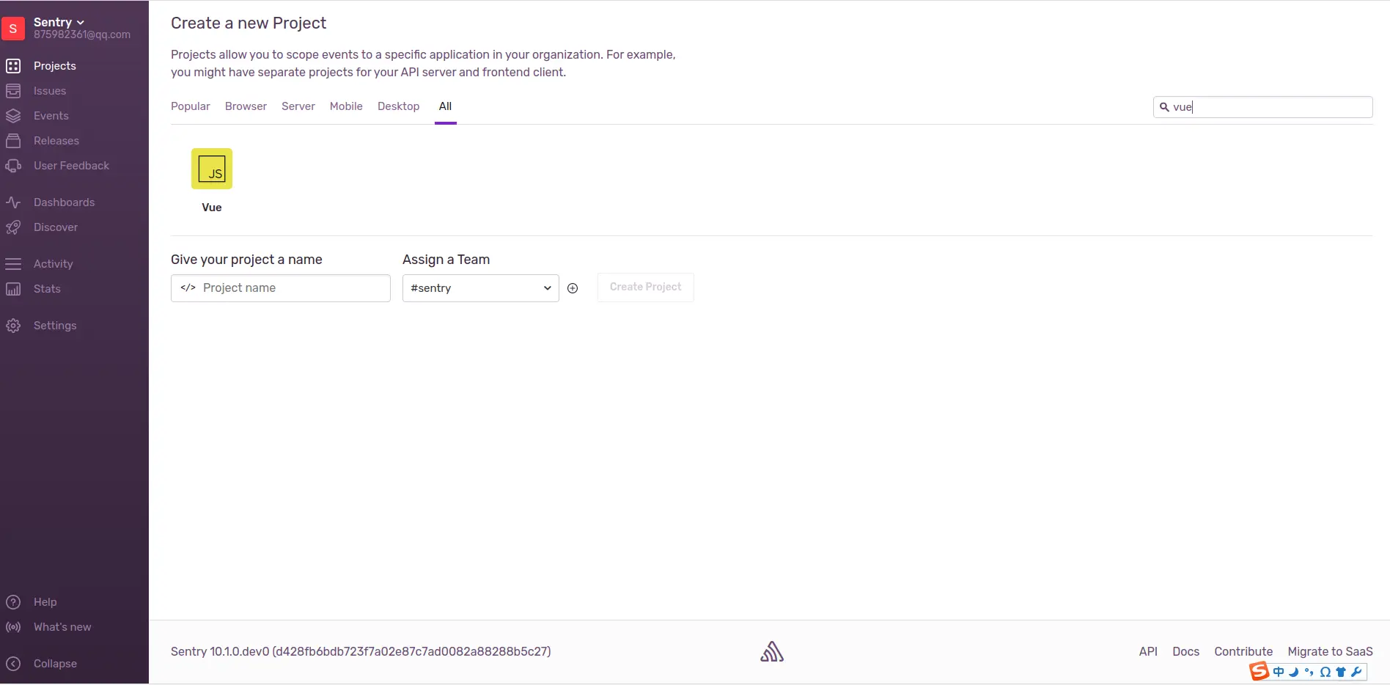
Task: Expand the Sentry organization dropdown
Action: (x=59, y=22)
